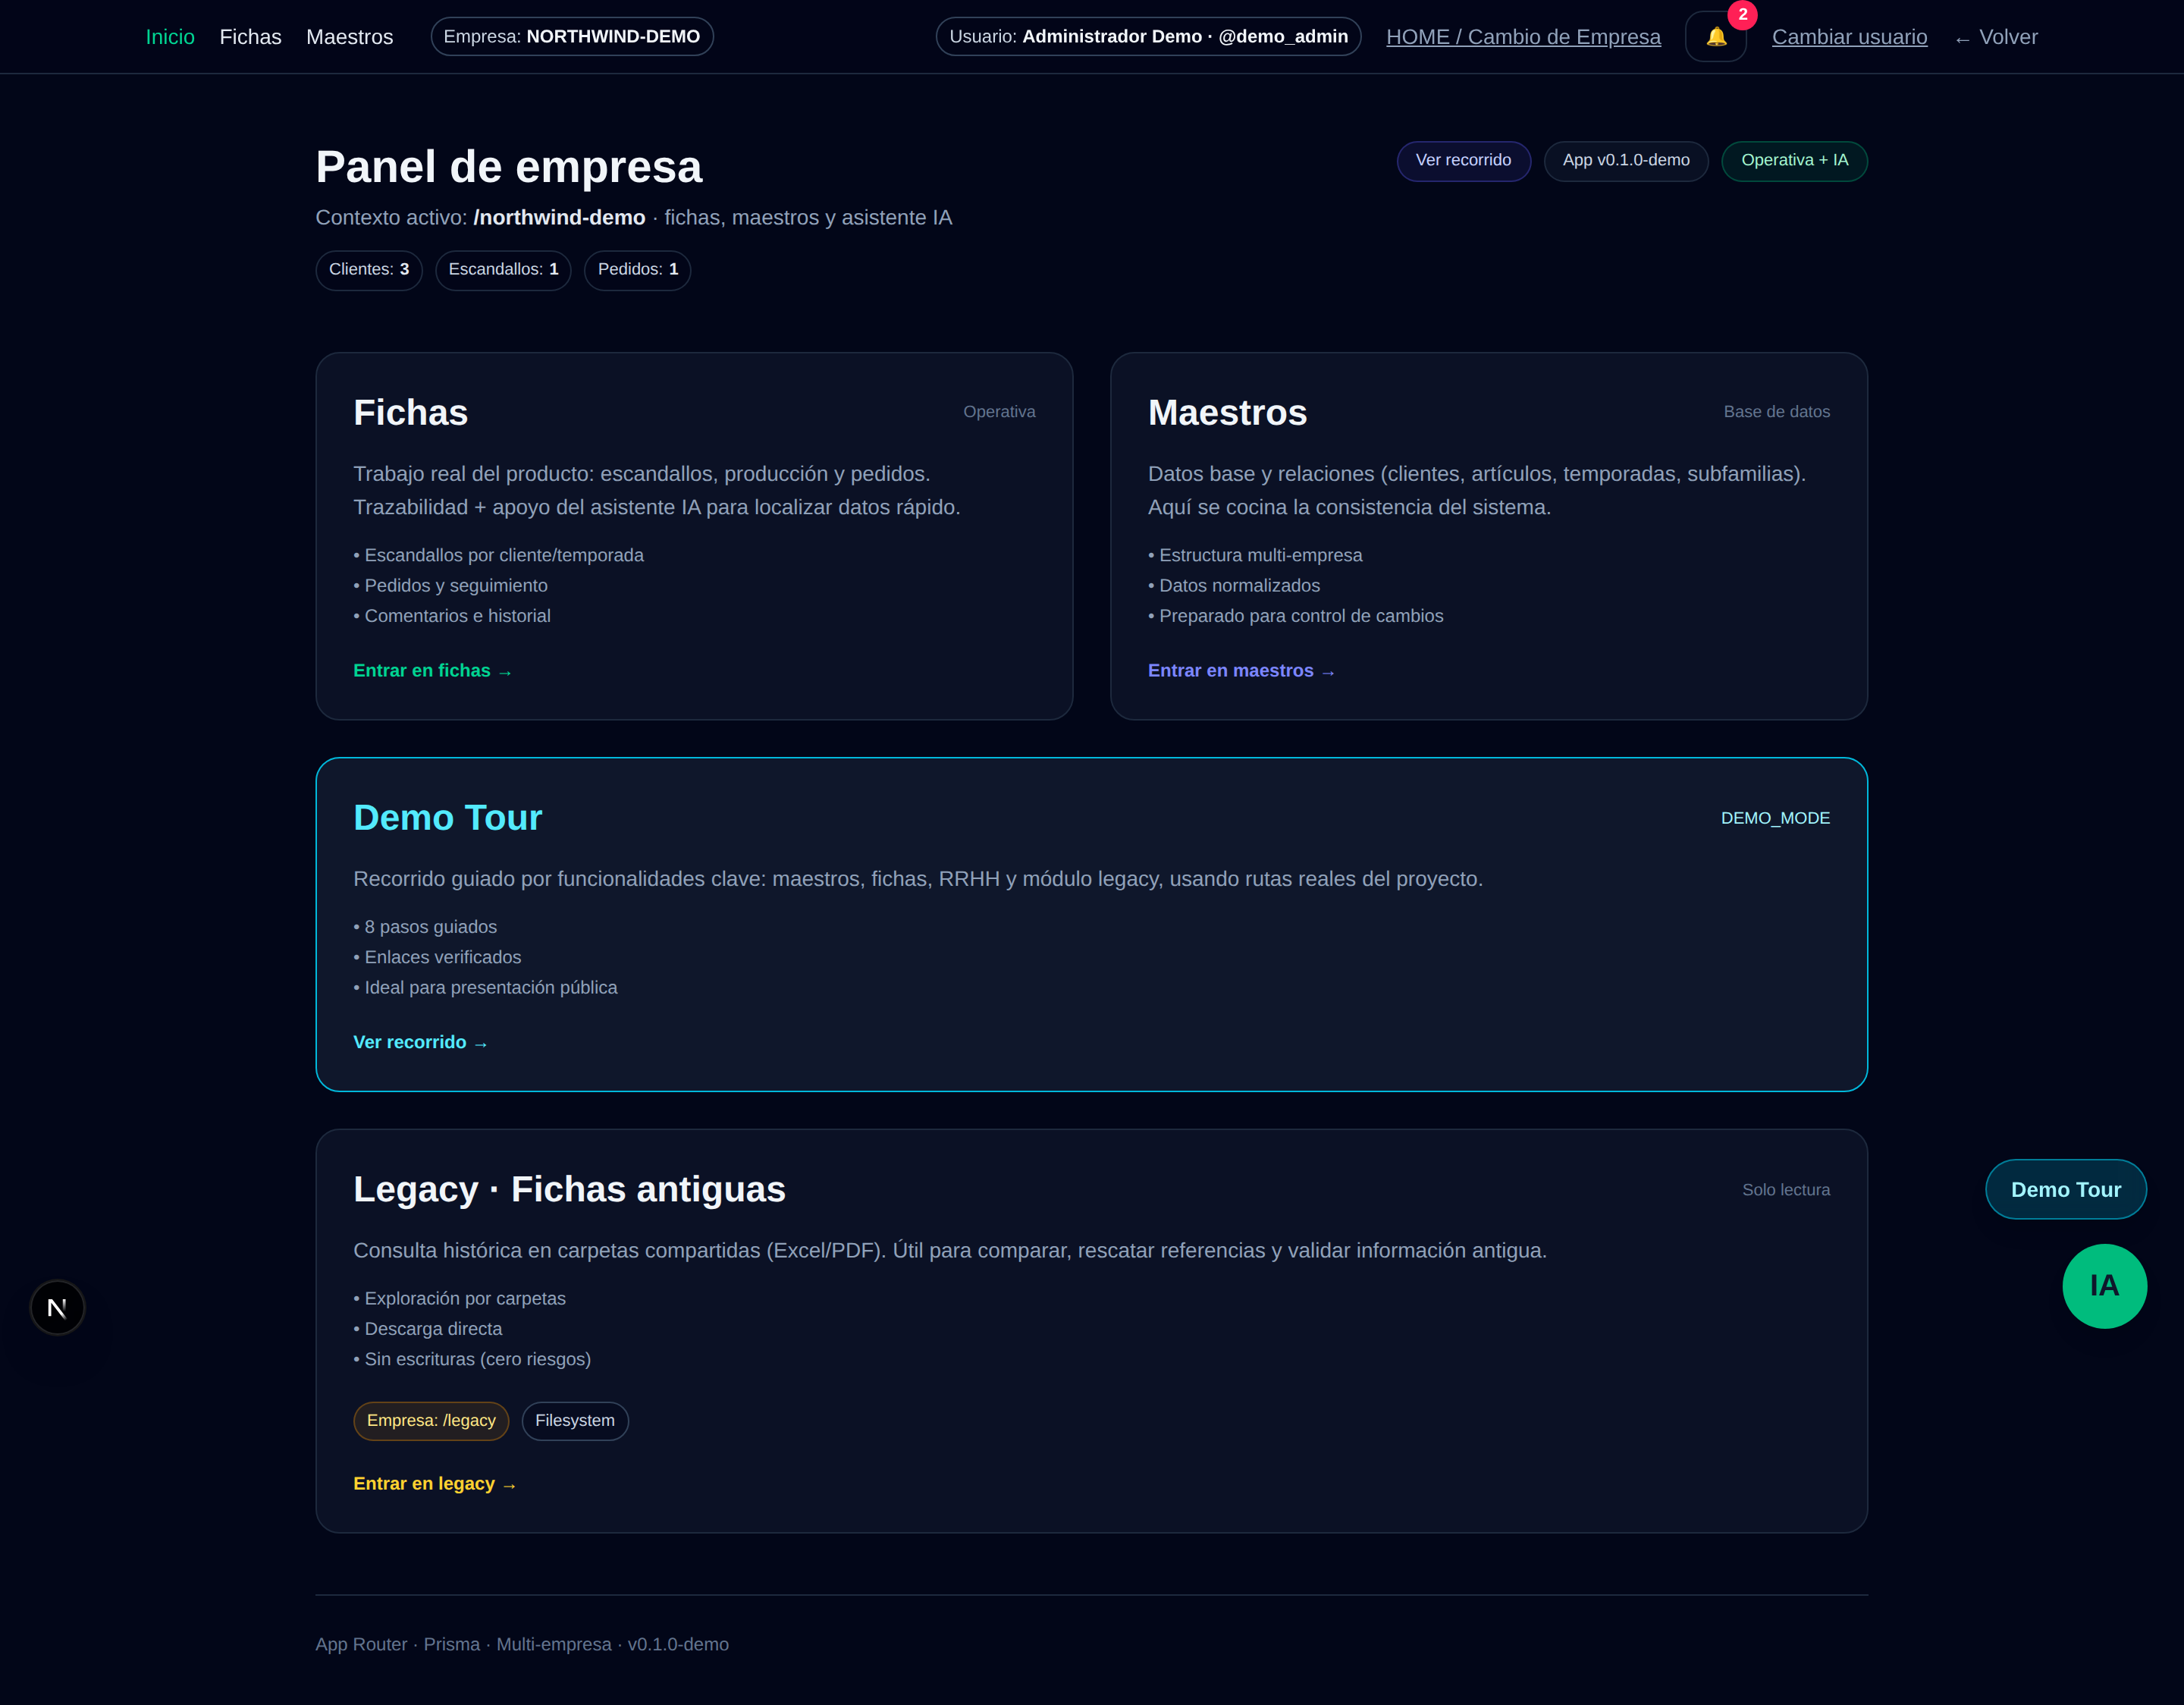Image resolution: width=2184 pixels, height=1705 pixels.
Task: Select the Escandallos: 1 chip
Action: 502,270
